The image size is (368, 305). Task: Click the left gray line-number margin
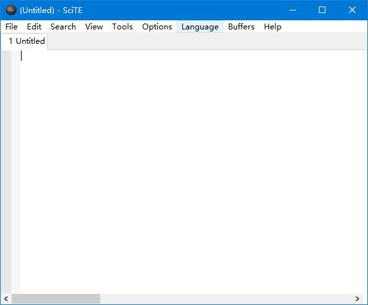point(6,171)
